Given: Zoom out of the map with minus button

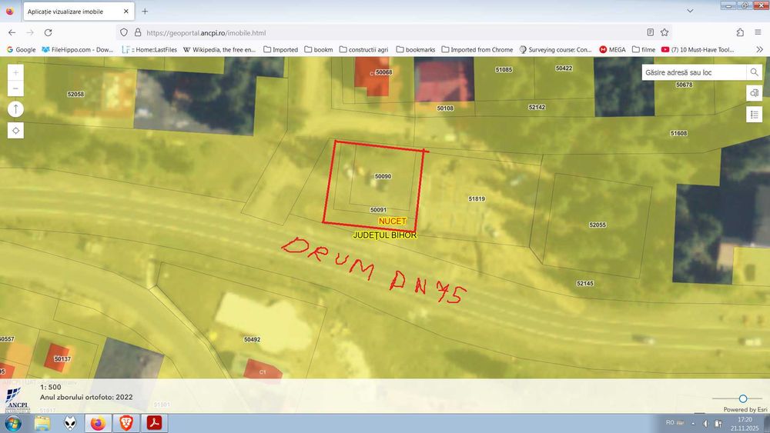Looking at the screenshot, I should (15, 88).
